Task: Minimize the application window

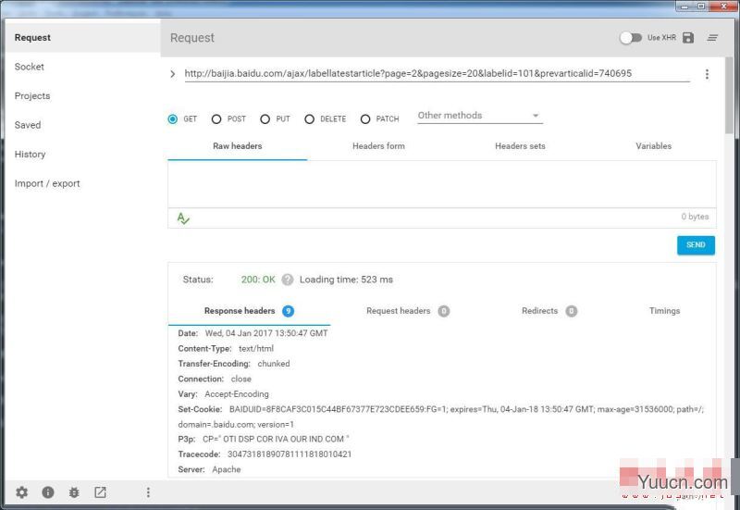Action: click(684, 6)
